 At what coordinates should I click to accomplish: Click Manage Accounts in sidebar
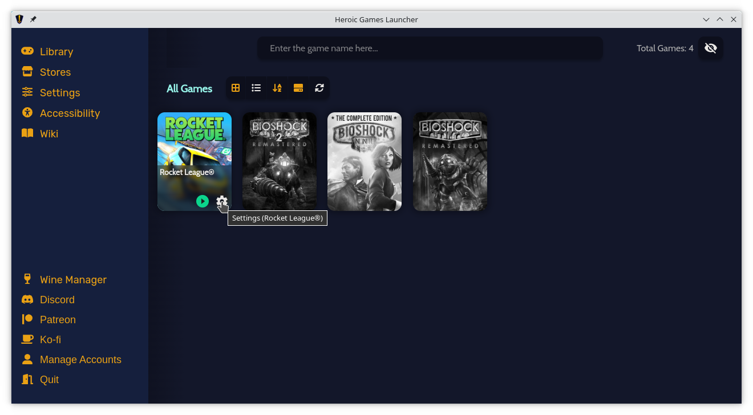pos(80,360)
